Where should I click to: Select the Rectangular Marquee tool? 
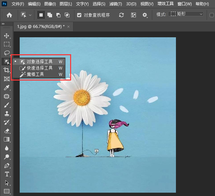(x=6, y=44)
